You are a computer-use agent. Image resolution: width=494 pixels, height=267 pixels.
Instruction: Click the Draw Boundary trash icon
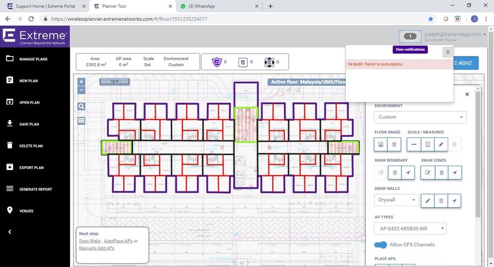pos(394,173)
